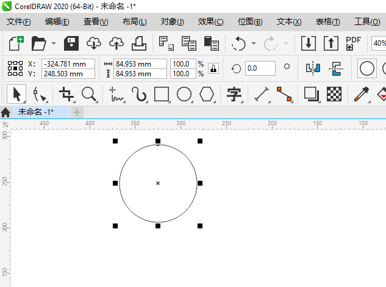Expand the Redo history dropdown arrow
This screenshot has height=287, width=386.
(286, 43)
